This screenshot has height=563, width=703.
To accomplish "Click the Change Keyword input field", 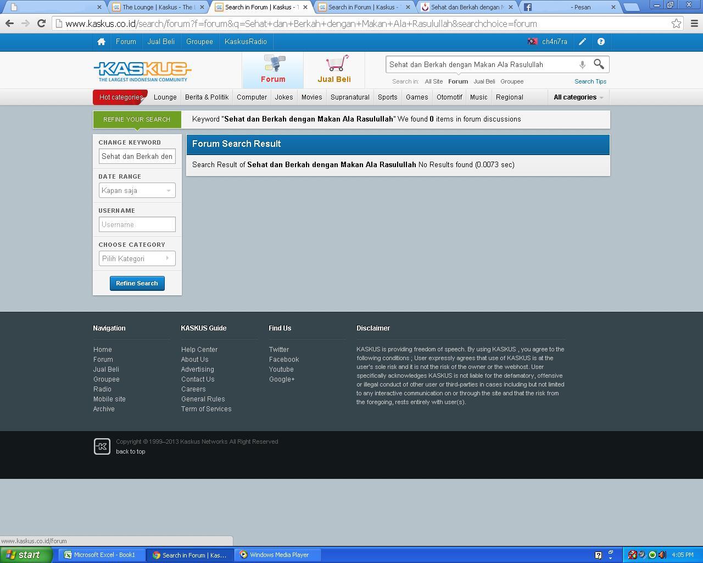I will pyautogui.click(x=137, y=156).
